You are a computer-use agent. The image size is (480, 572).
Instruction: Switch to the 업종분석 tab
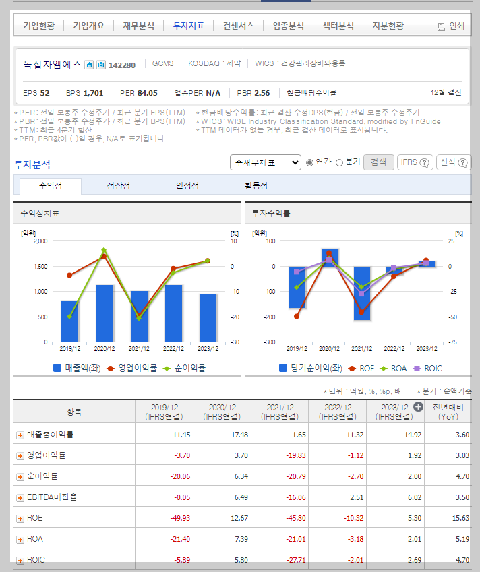click(289, 26)
